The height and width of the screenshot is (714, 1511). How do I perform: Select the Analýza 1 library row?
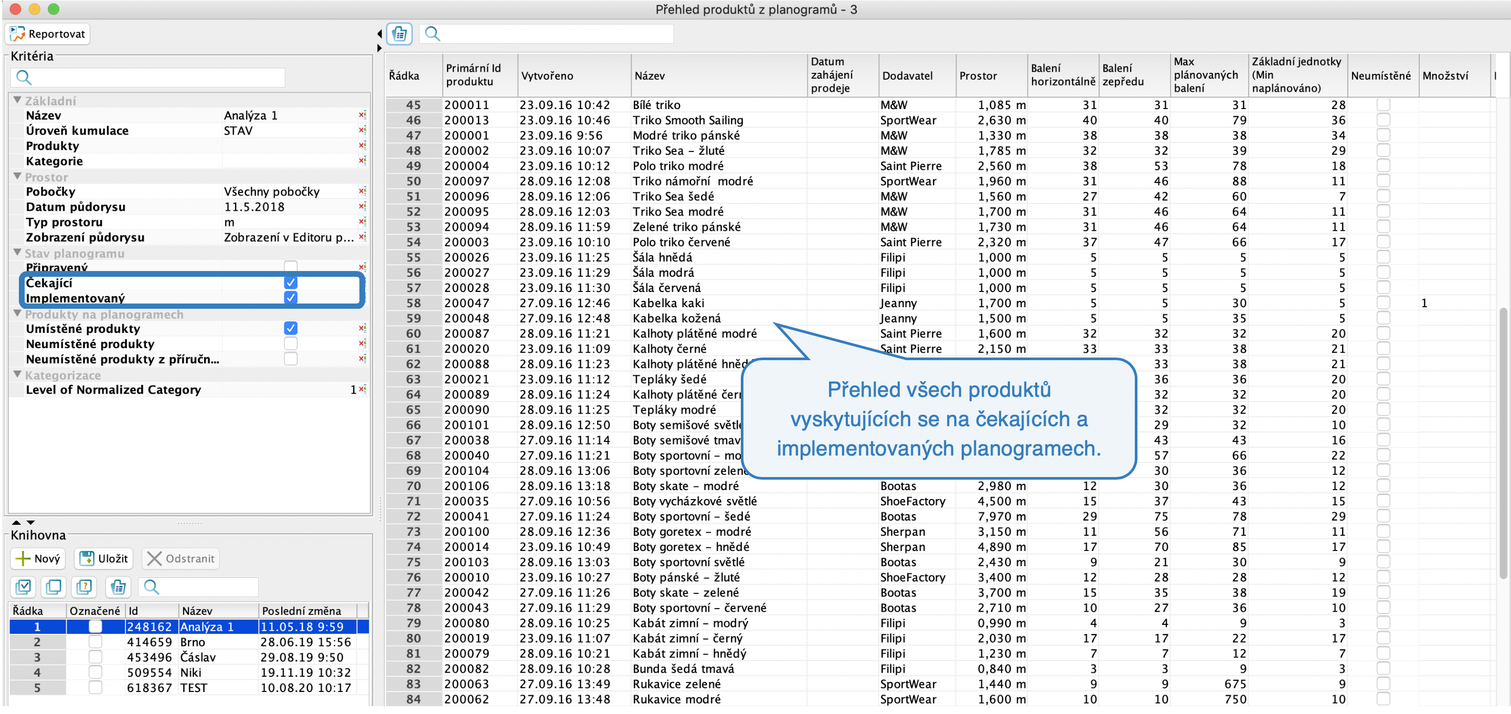click(189, 626)
